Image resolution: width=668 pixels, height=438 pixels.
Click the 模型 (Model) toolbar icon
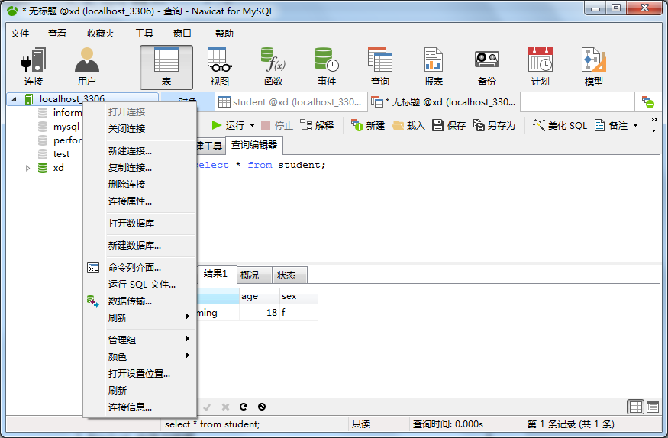coord(594,67)
